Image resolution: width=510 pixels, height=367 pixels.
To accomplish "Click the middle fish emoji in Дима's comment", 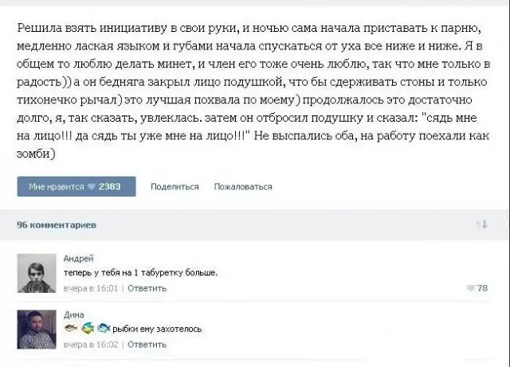I will click(87, 329).
